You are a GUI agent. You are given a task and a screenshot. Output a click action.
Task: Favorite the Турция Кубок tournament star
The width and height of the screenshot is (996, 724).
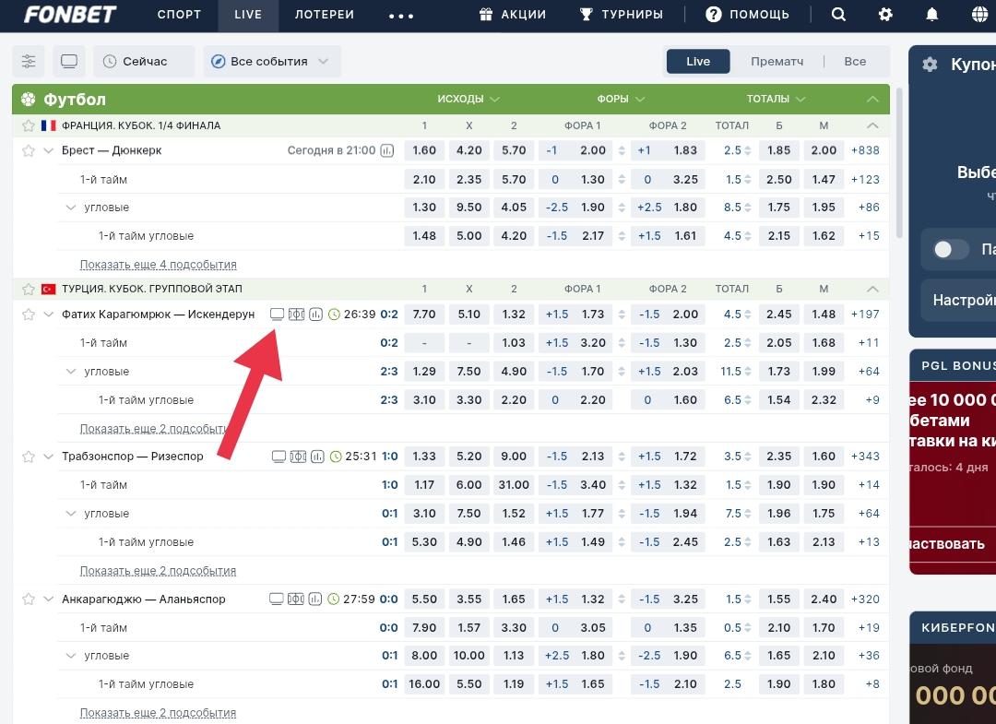tap(29, 290)
